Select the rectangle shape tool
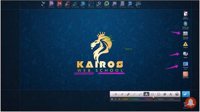This screenshot has height=112, width=200. pos(158,94)
